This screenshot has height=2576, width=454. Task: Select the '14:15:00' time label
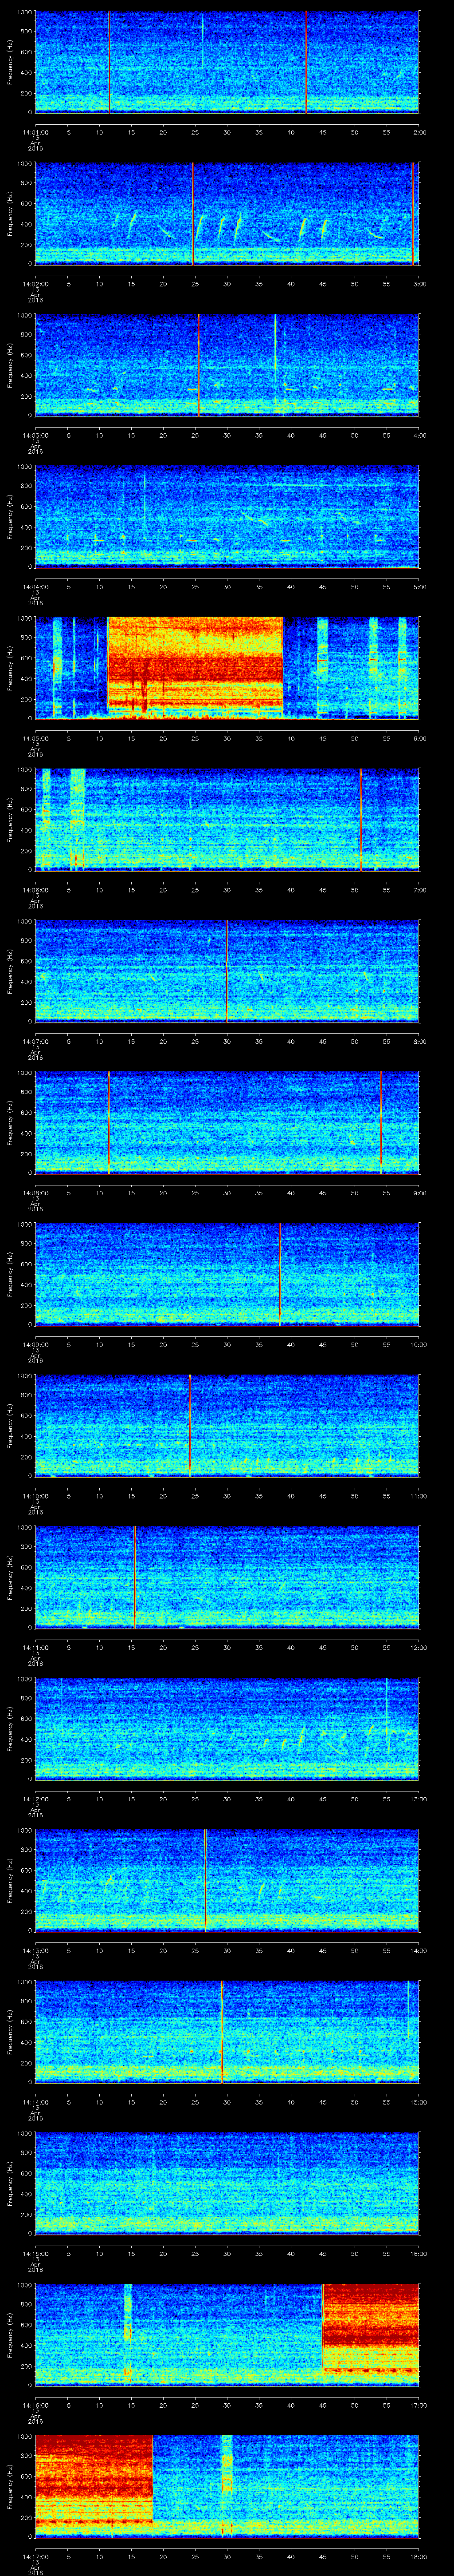(35, 2252)
